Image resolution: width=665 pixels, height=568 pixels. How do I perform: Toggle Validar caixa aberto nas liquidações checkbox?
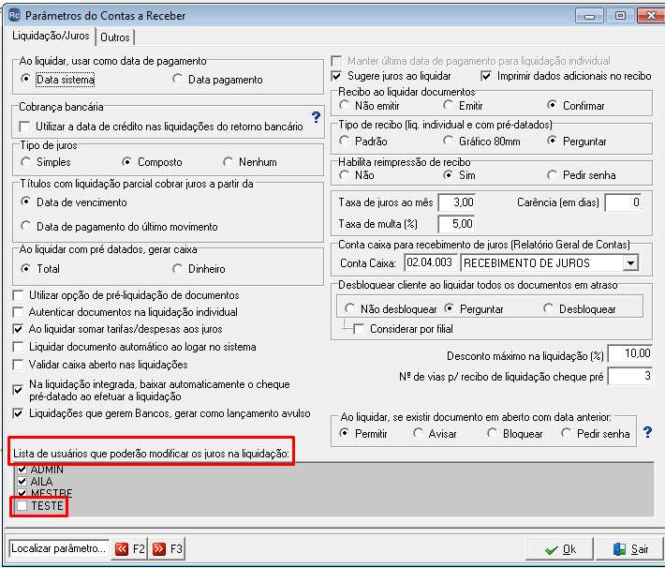[x=18, y=365]
